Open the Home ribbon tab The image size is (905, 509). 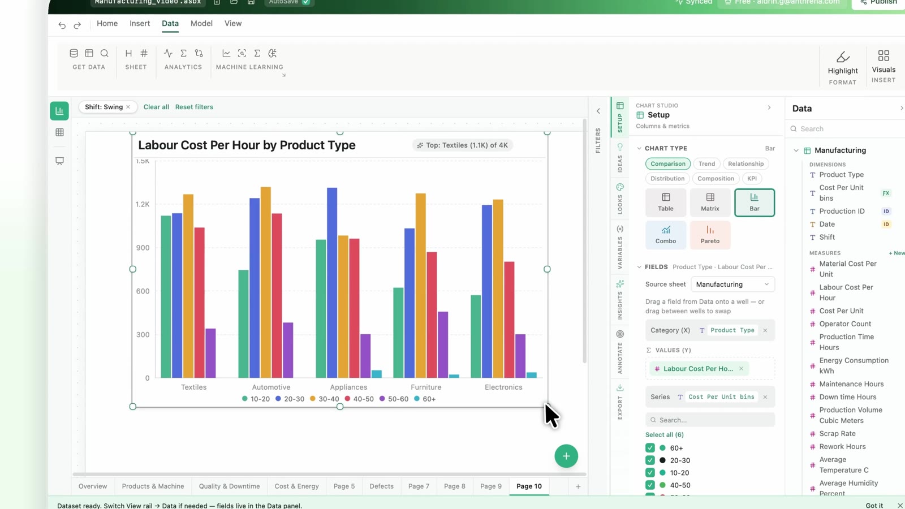[x=107, y=24]
